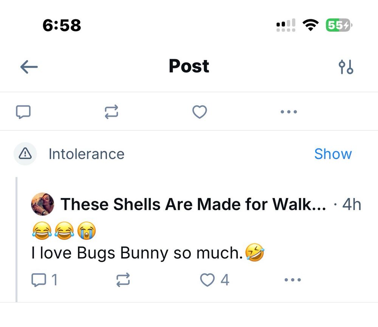Open the "These Shells Are Made for Walk..." profile name
The width and height of the screenshot is (378, 327).
[193, 205]
